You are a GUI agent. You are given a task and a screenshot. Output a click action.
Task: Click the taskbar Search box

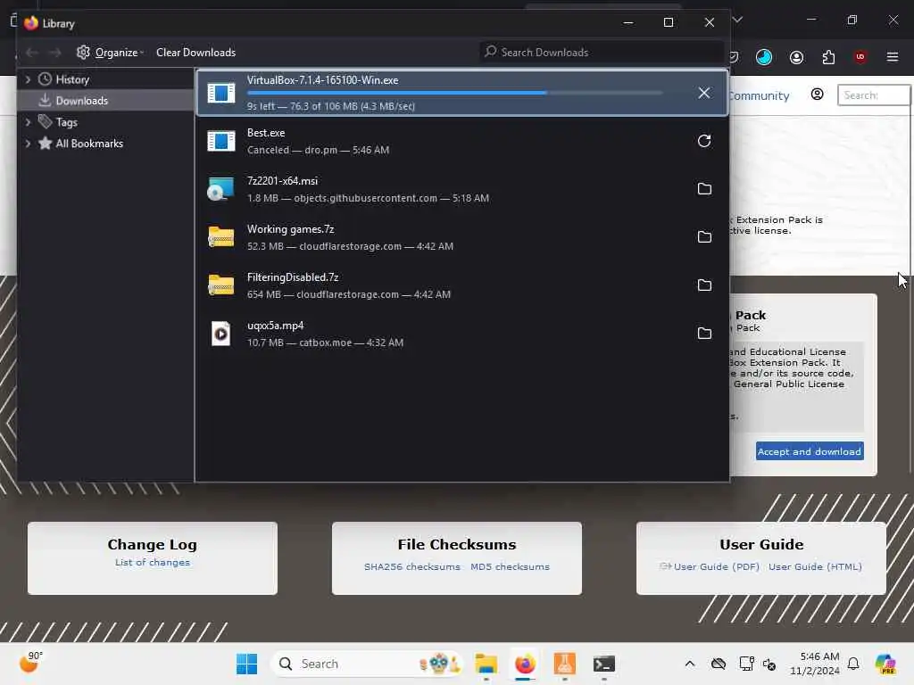(366, 664)
